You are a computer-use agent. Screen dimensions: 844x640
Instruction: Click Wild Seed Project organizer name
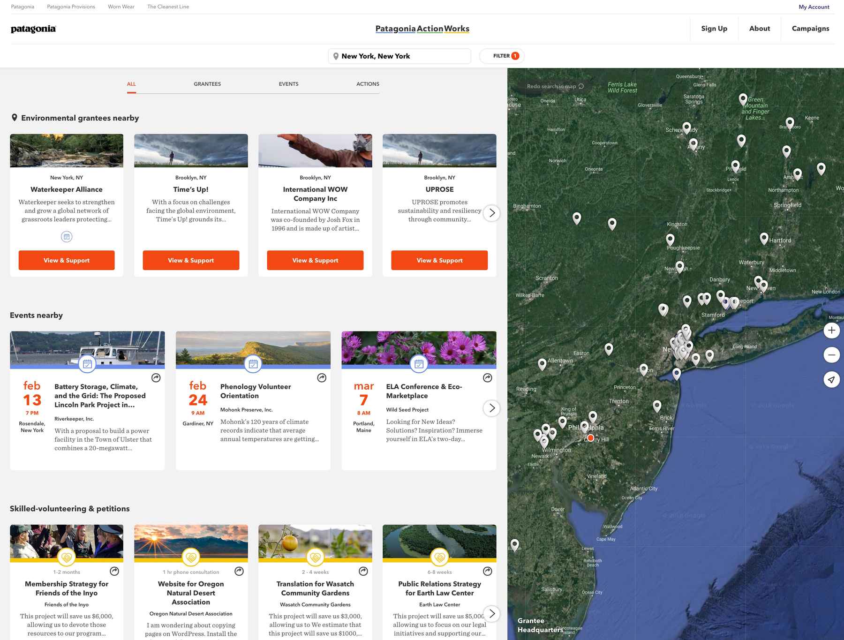(407, 410)
